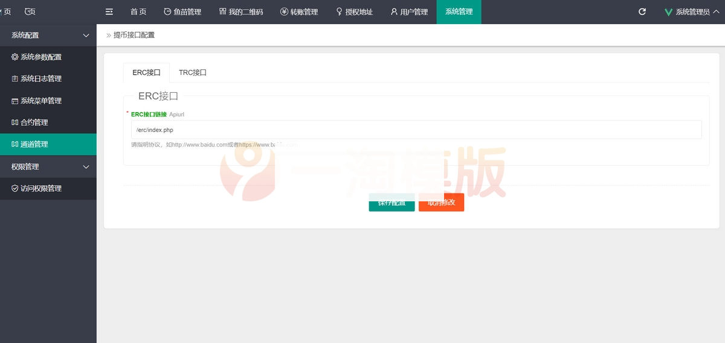Switch to the TRC接口 tab
725x343 pixels.
click(x=193, y=72)
